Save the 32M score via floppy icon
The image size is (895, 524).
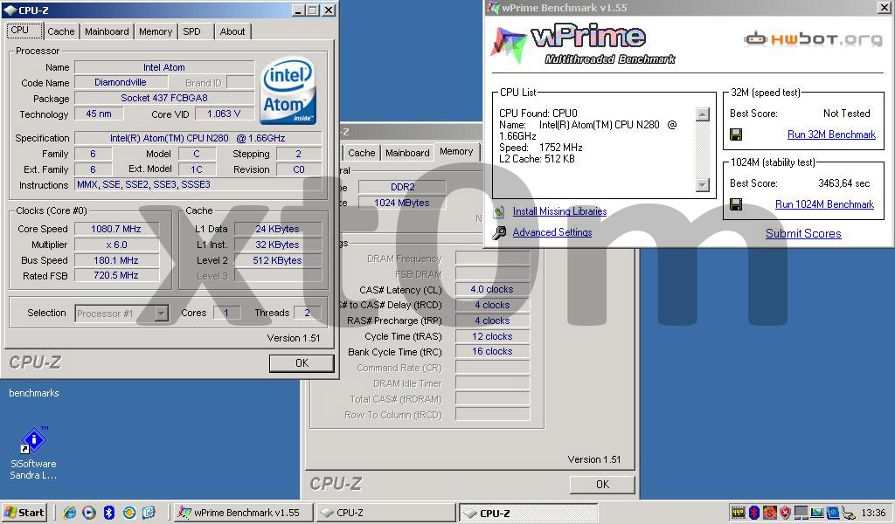(x=736, y=134)
